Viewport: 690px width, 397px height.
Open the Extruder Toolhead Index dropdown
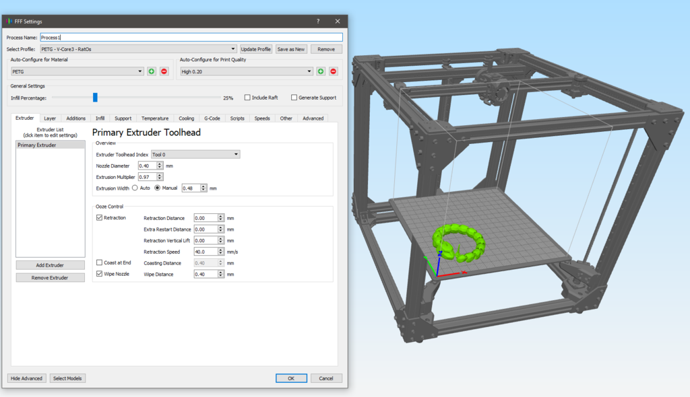(195, 154)
